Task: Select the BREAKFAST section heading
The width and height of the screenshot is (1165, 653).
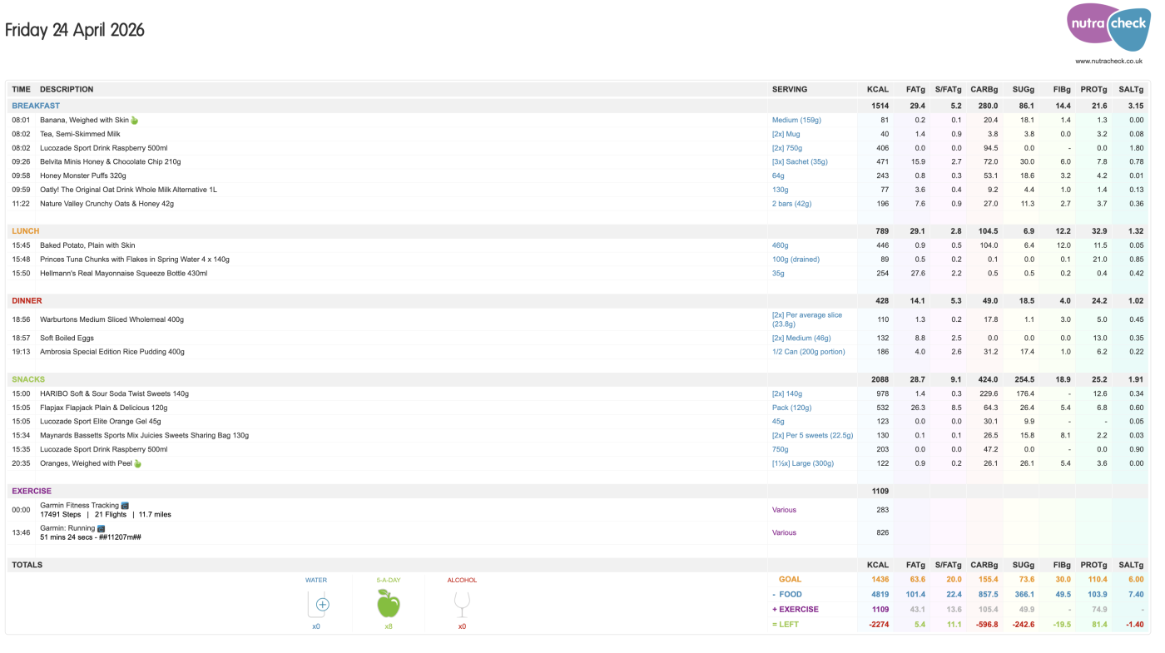Action: 36,106
